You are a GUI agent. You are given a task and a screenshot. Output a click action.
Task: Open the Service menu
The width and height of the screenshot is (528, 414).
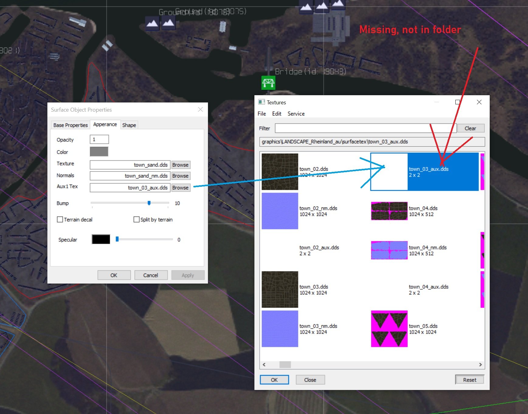tap(296, 113)
